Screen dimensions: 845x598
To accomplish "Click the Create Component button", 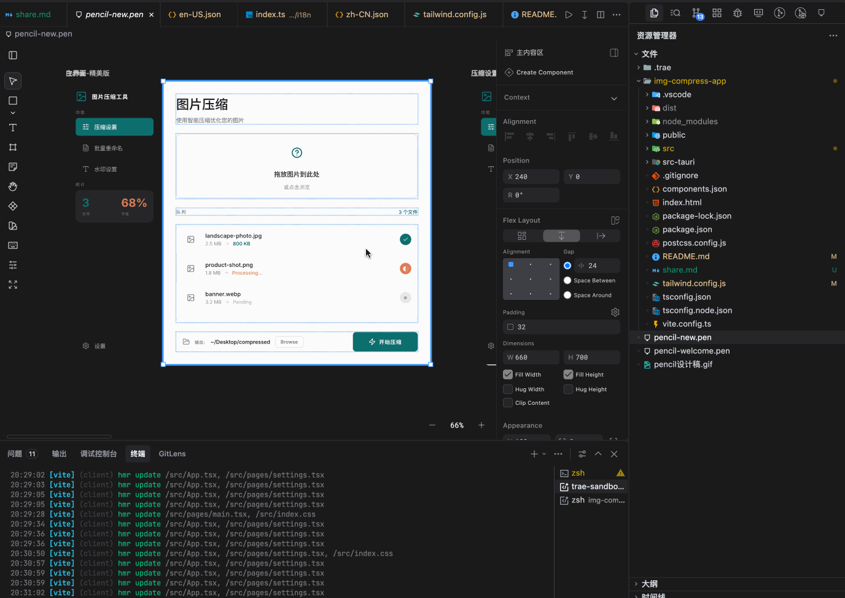I will [x=544, y=72].
